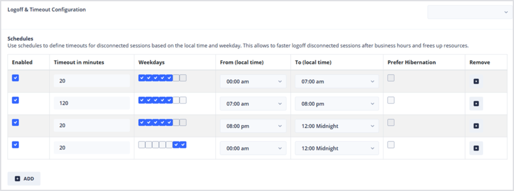Click the plus icon on ADD button
Image resolution: width=514 pixels, height=191 pixels.
click(17, 179)
